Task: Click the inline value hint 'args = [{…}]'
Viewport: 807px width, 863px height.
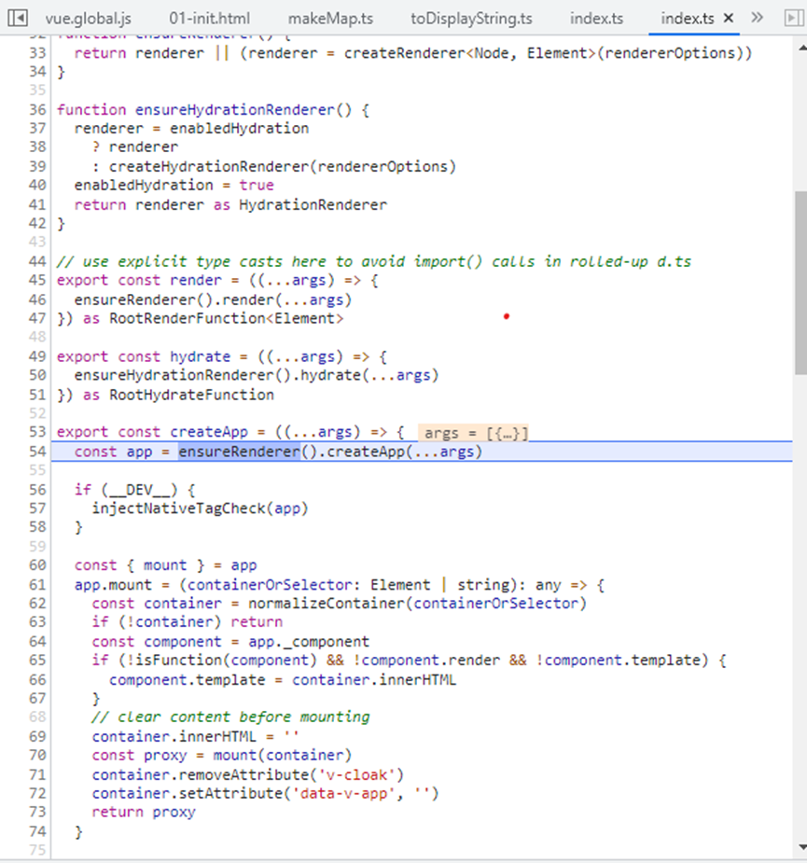Action: tap(473, 433)
